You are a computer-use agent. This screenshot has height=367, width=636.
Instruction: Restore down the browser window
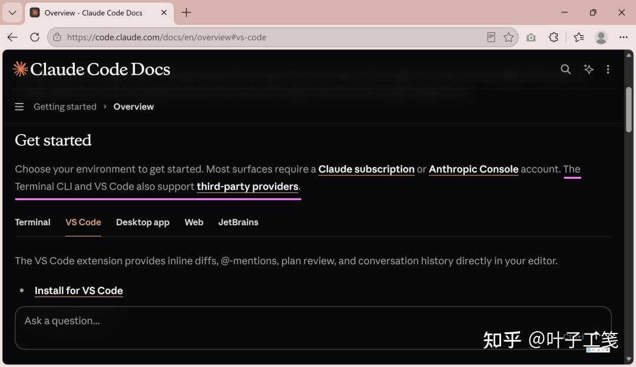pos(593,12)
